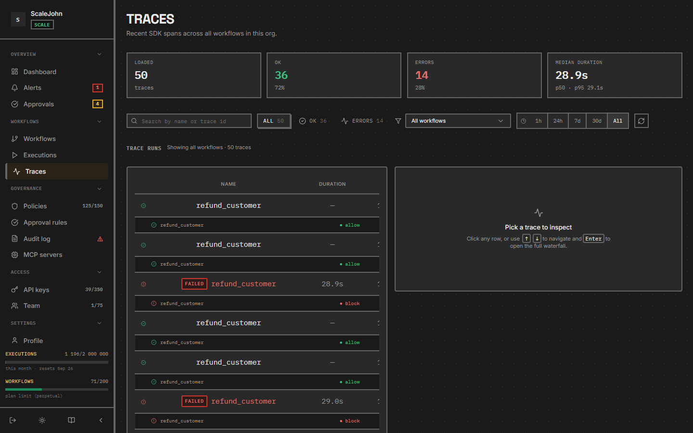This screenshot has width=693, height=433.
Task: Click the Approvals check-circle icon
Action: (15, 104)
